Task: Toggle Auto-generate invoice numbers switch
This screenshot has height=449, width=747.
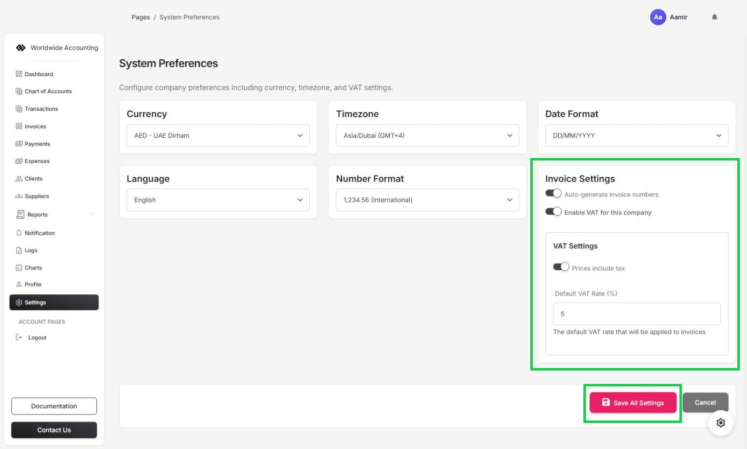Action: (553, 194)
